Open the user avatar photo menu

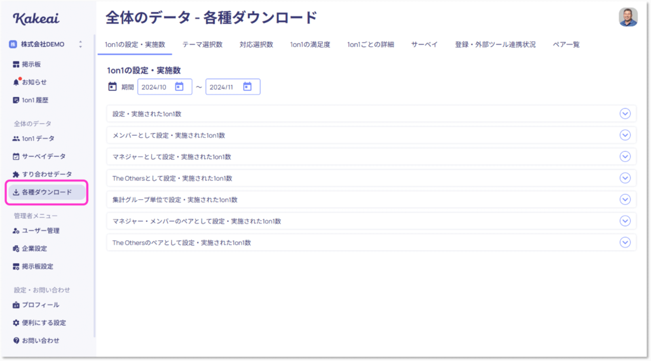(x=627, y=17)
